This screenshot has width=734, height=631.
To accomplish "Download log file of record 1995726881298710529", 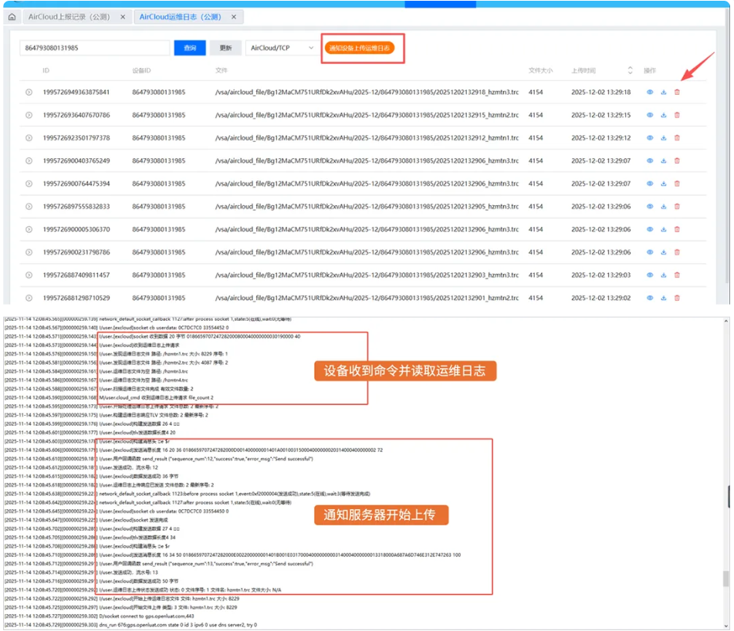I will (663, 299).
